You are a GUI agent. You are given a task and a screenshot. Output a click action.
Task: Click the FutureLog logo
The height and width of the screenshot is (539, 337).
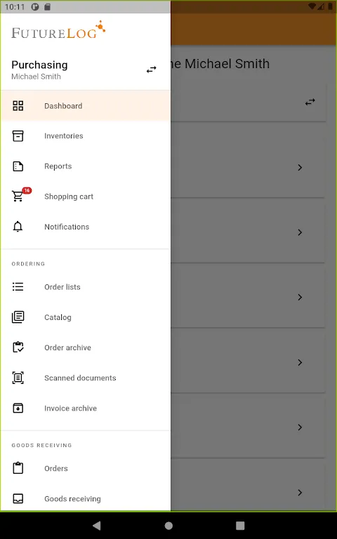pos(58,30)
